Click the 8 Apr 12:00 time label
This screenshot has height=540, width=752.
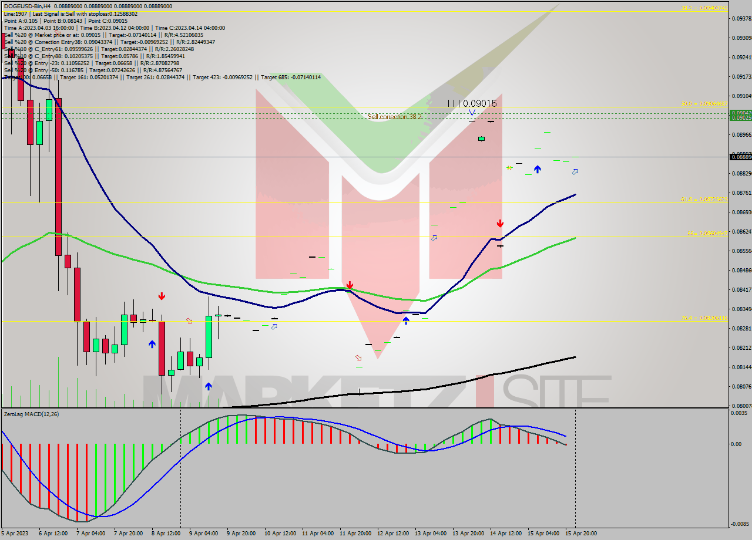click(165, 534)
